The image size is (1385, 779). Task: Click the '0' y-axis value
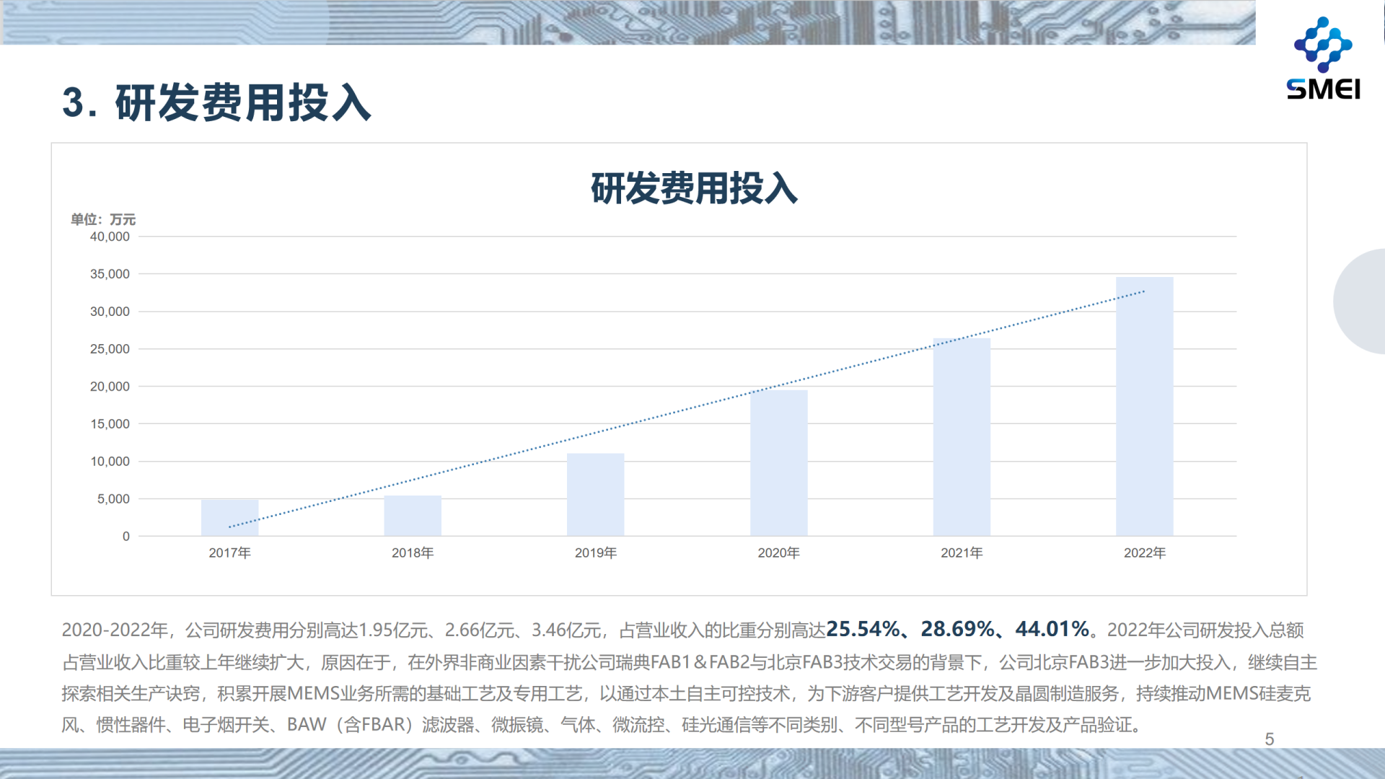point(126,537)
